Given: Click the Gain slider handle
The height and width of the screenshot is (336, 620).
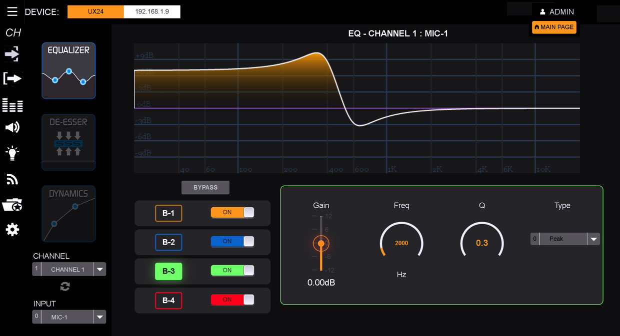Looking at the screenshot, I should (321, 244).
